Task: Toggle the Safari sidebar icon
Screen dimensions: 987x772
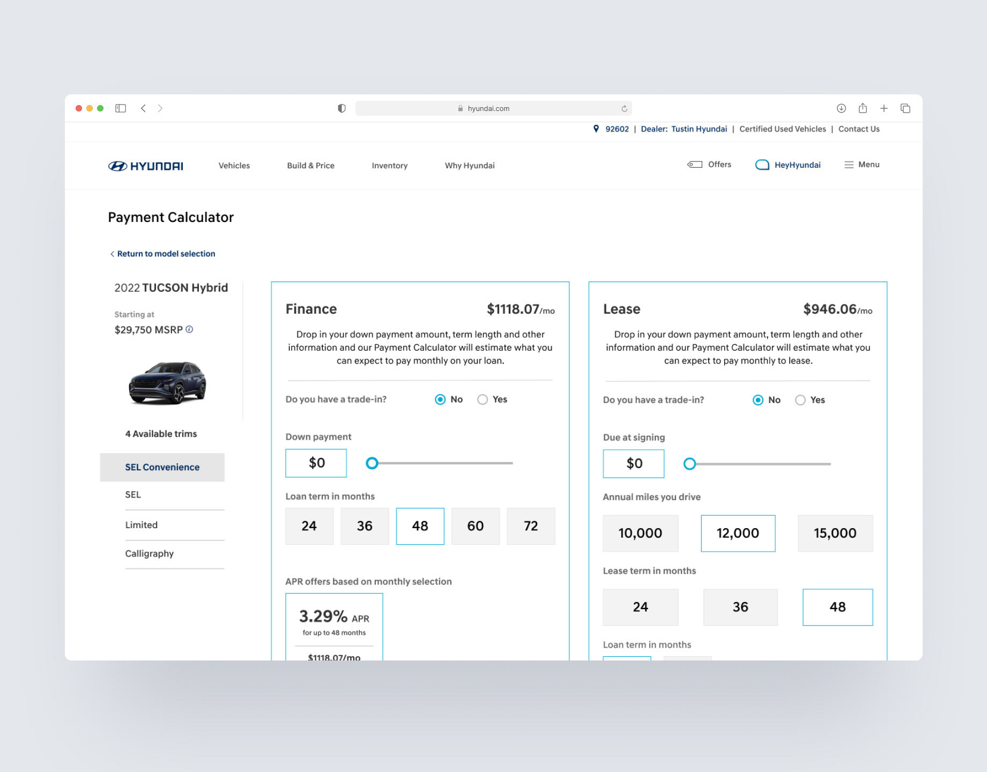Action: pyautogui.click(x=121, y=108)
